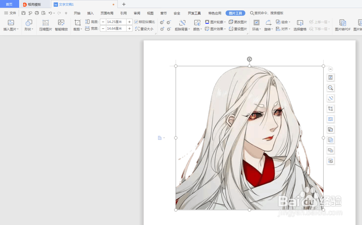Click the Undo arrow icon
The image size is (362, 225).
(x=50, y=13)
